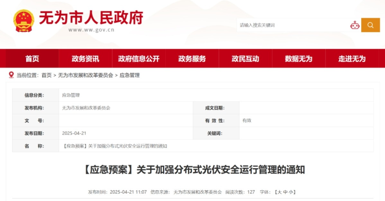This screenshot has width=385, height=201.
Task: Select the 政府信息公开 menu item
Action: (139, 59)
